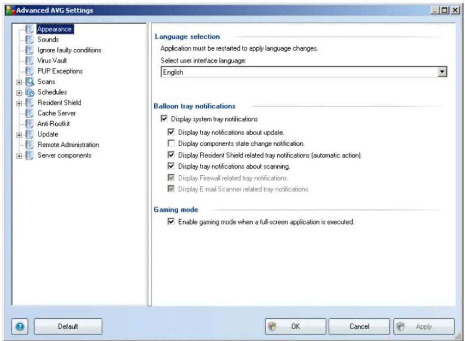Maximize the Advanced AVG Settings window
The width and height of the screenshot is (465, 341).
[x=445, y=11]
